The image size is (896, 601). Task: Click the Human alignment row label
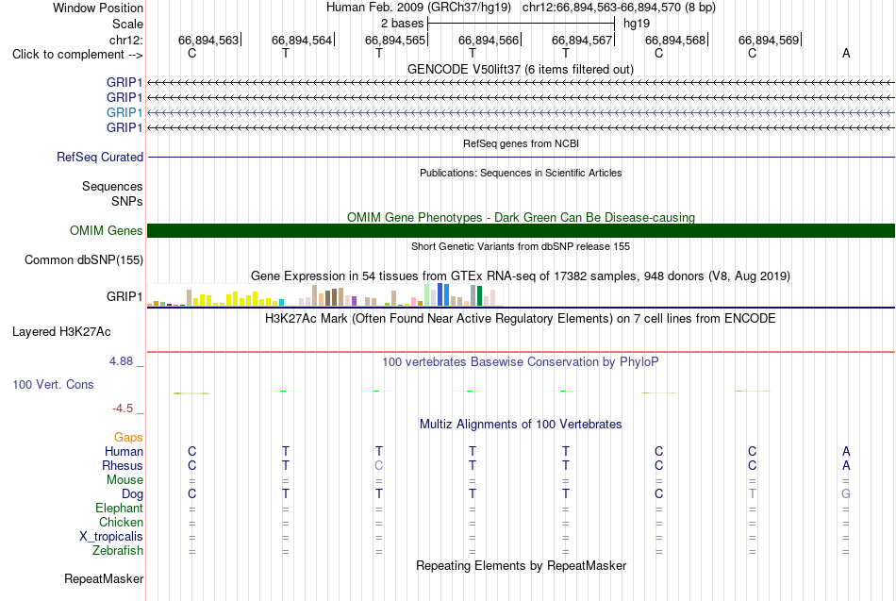124,452
